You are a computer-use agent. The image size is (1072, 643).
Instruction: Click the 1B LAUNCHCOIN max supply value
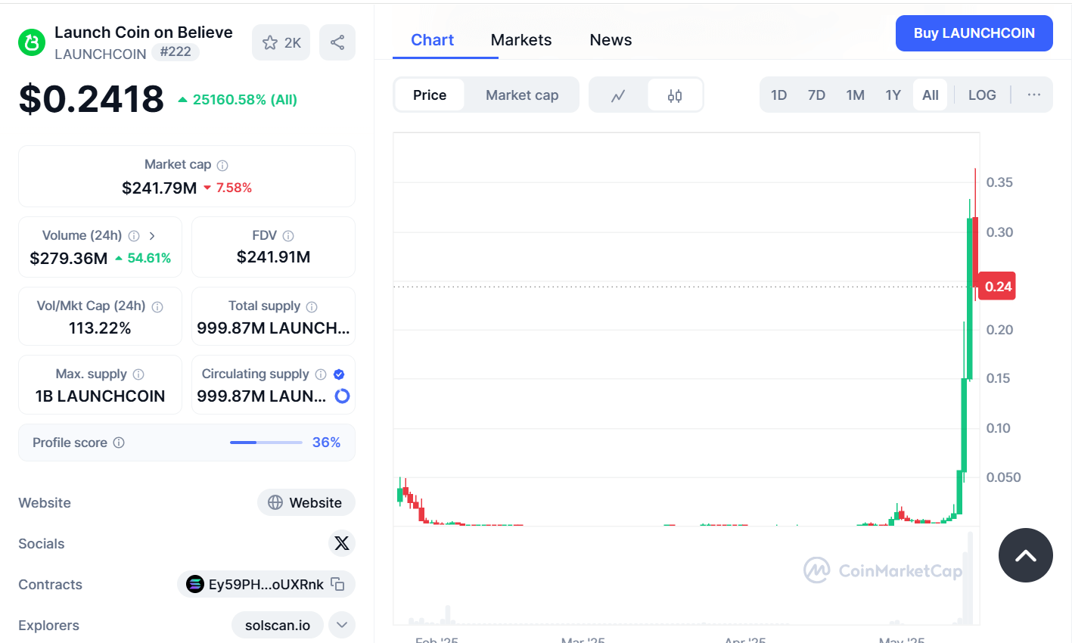point(100,396)
